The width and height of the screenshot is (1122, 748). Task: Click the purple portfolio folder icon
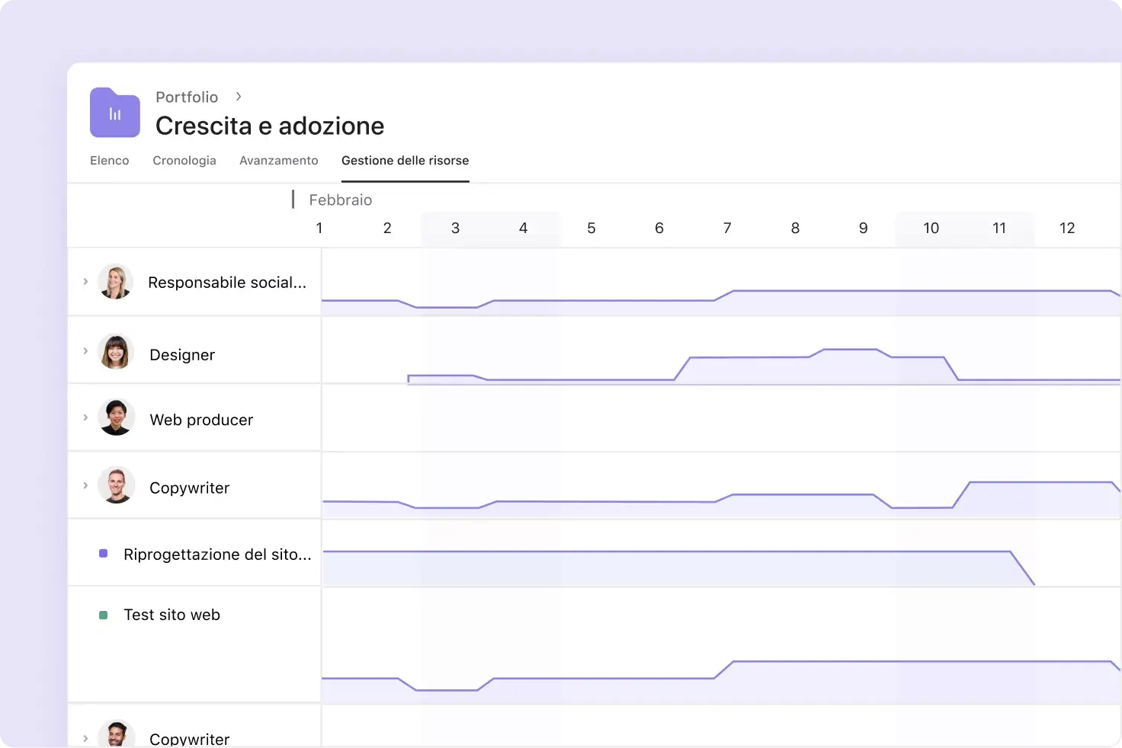(114, 112)
